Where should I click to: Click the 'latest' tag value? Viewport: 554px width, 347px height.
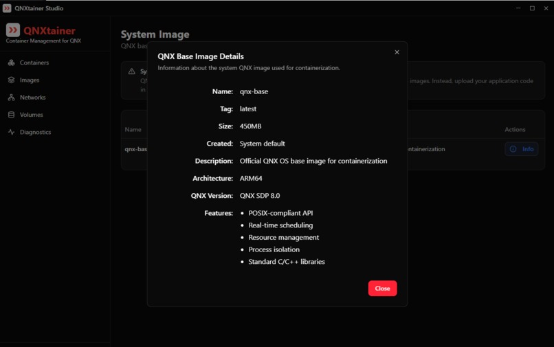tap(248, 109)
